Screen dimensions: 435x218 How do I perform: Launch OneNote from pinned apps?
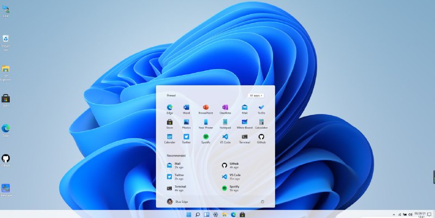[225, 109]
